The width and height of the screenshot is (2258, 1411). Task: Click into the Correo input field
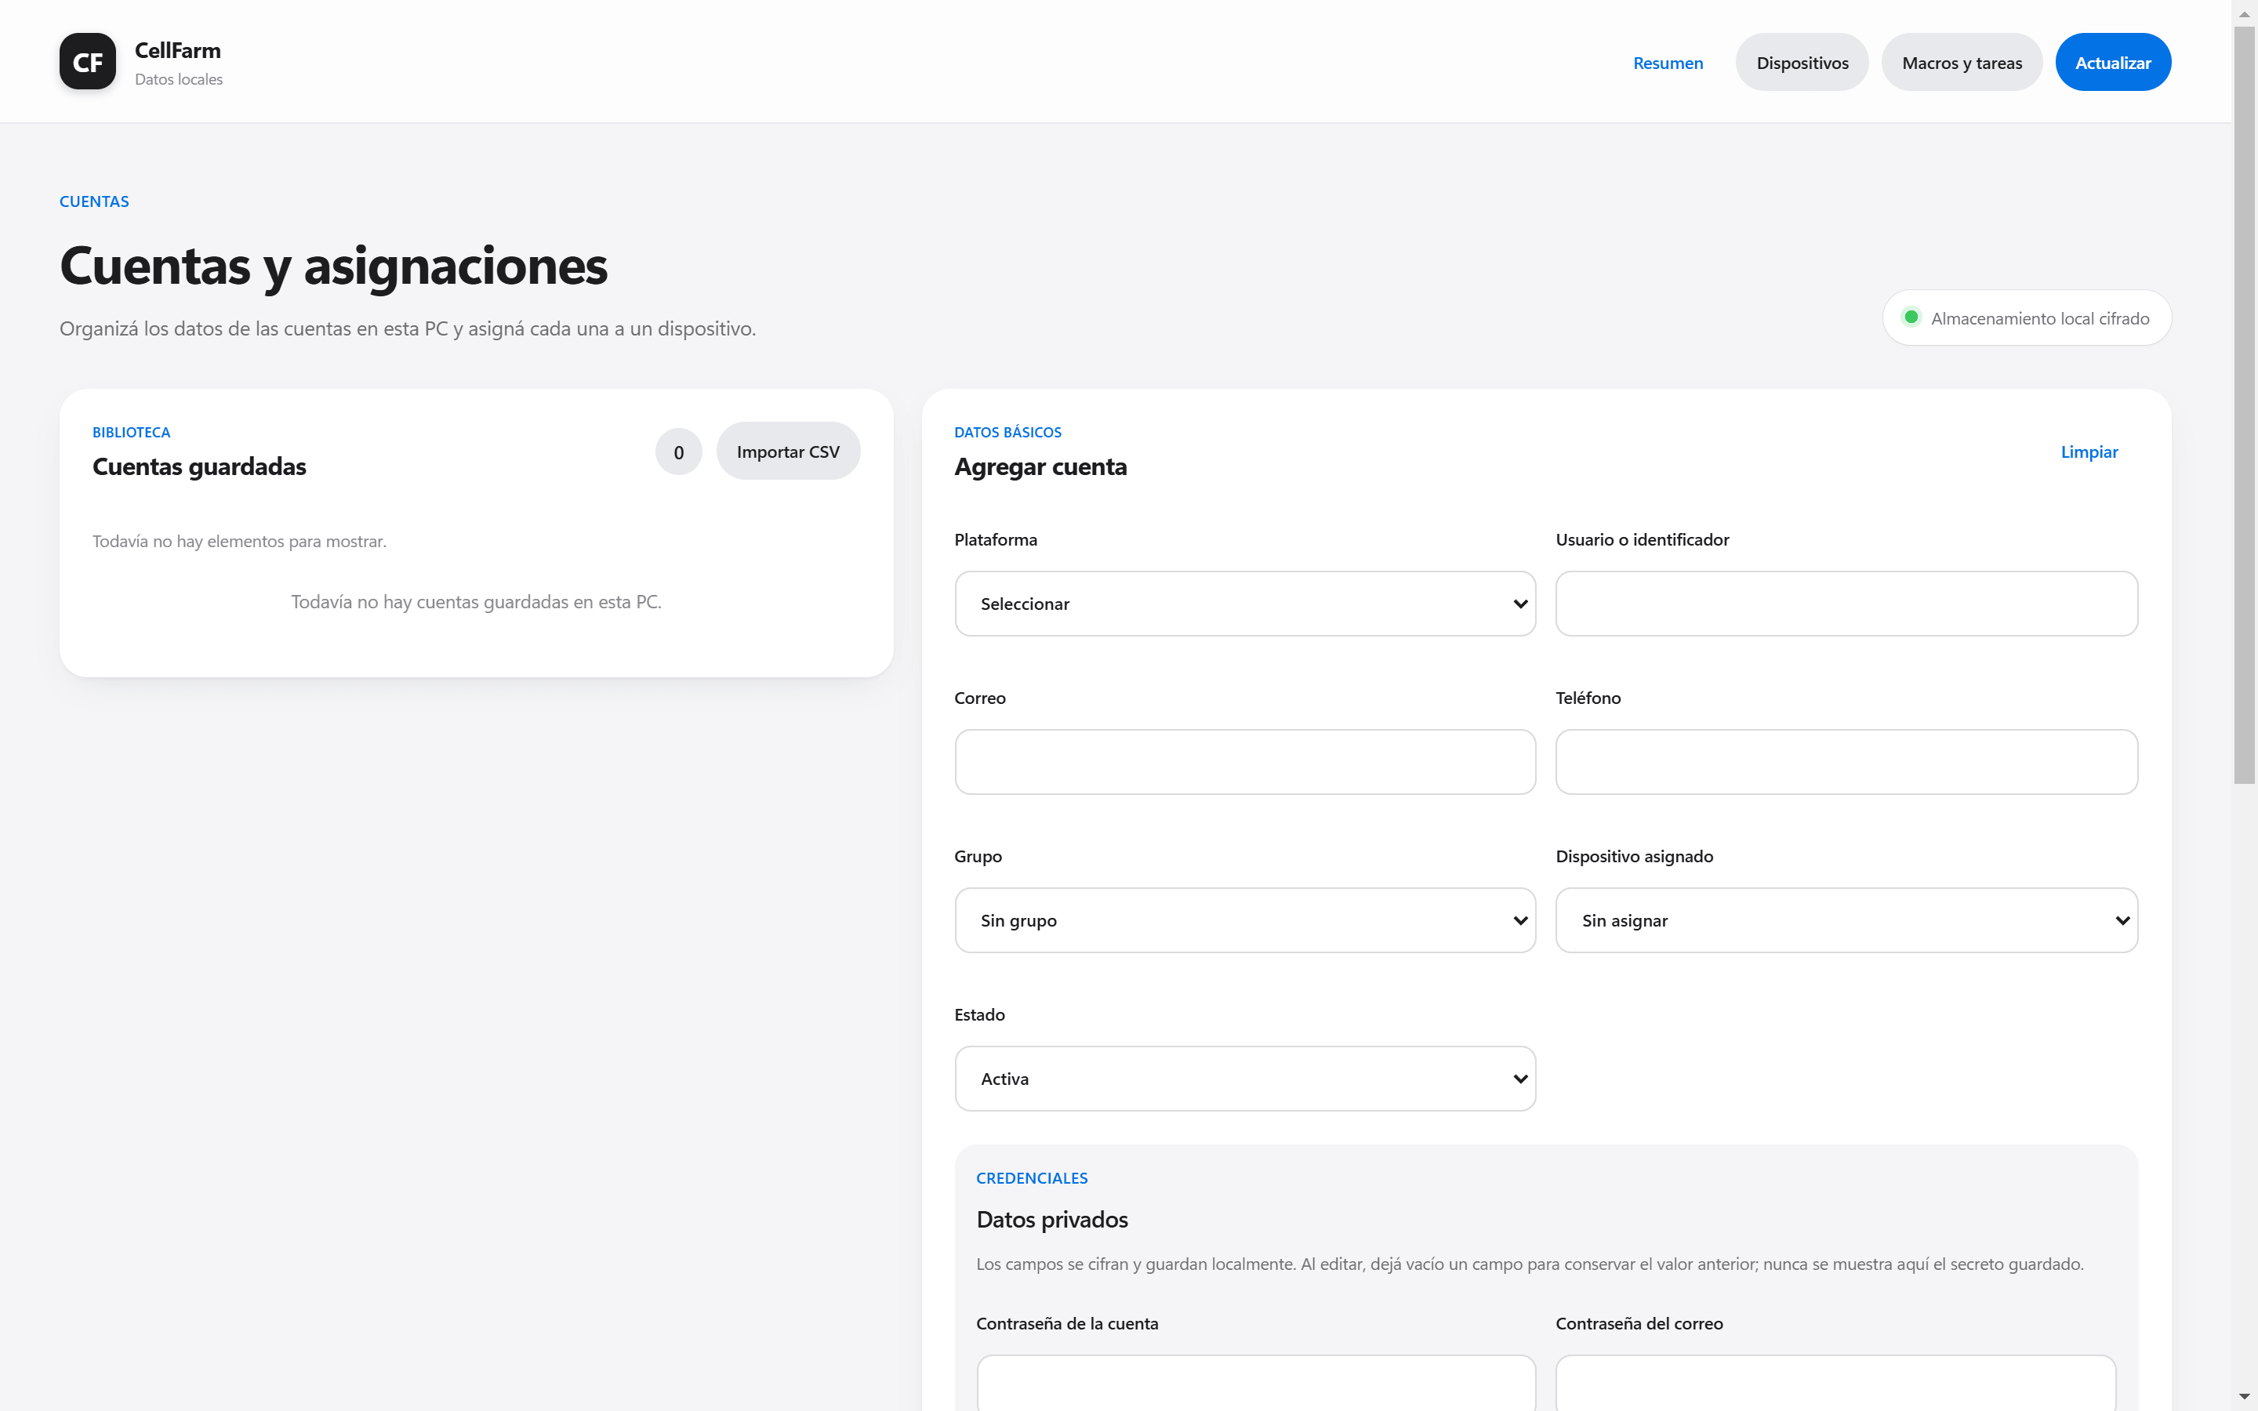[1245, 763]
